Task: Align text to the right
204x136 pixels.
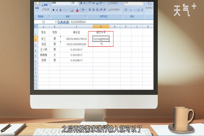Action: pyautogui.click(x=97, y=10)
